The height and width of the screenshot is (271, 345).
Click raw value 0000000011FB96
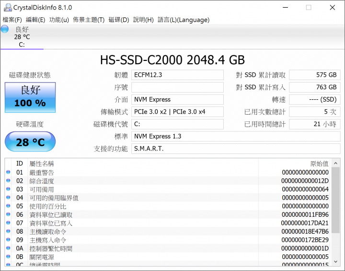coord(305,214)
